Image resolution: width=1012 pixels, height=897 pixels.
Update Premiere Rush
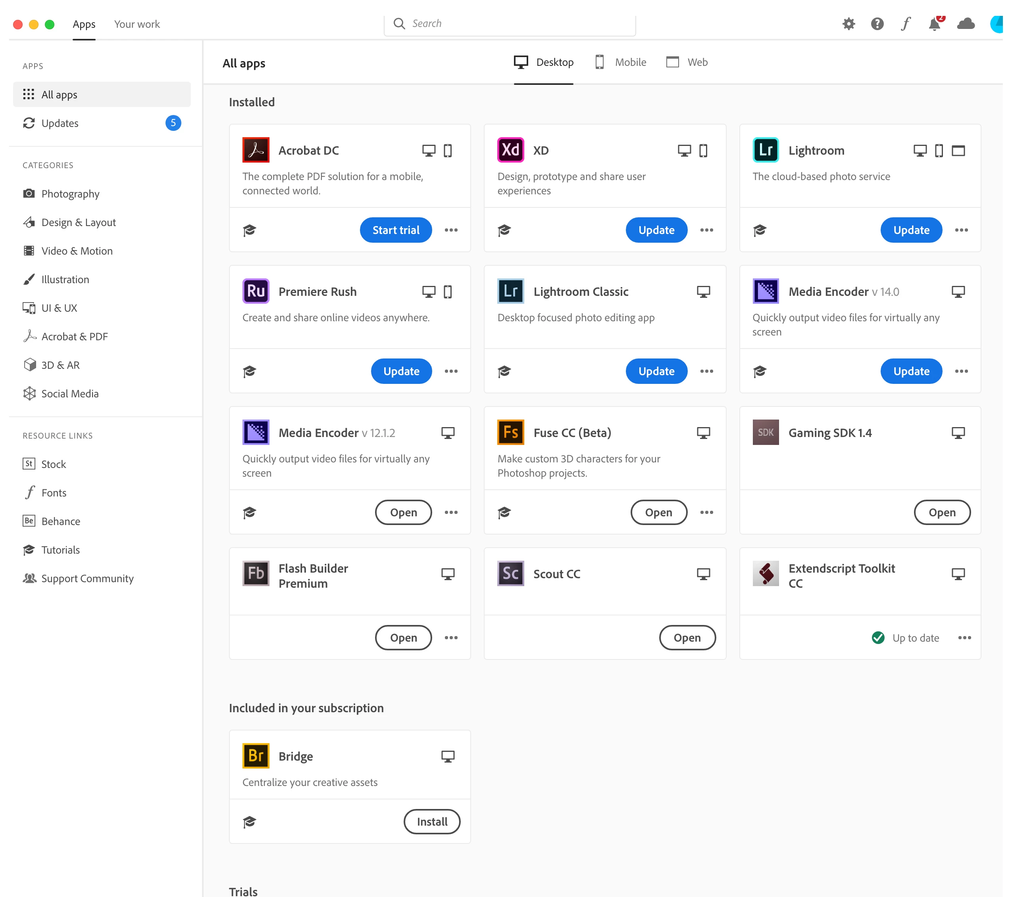click(x=401, y=371)
